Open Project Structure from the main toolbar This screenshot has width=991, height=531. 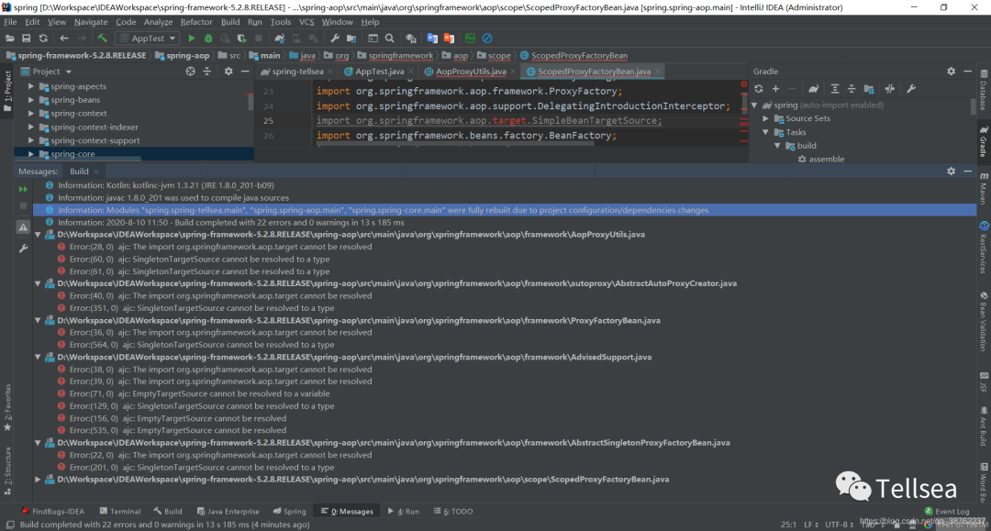[x=351, y=39]
